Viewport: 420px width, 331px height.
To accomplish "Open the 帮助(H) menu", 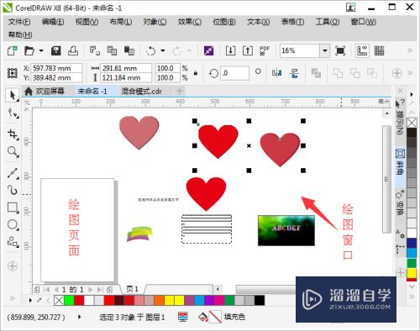I will (x=20, y=34).
